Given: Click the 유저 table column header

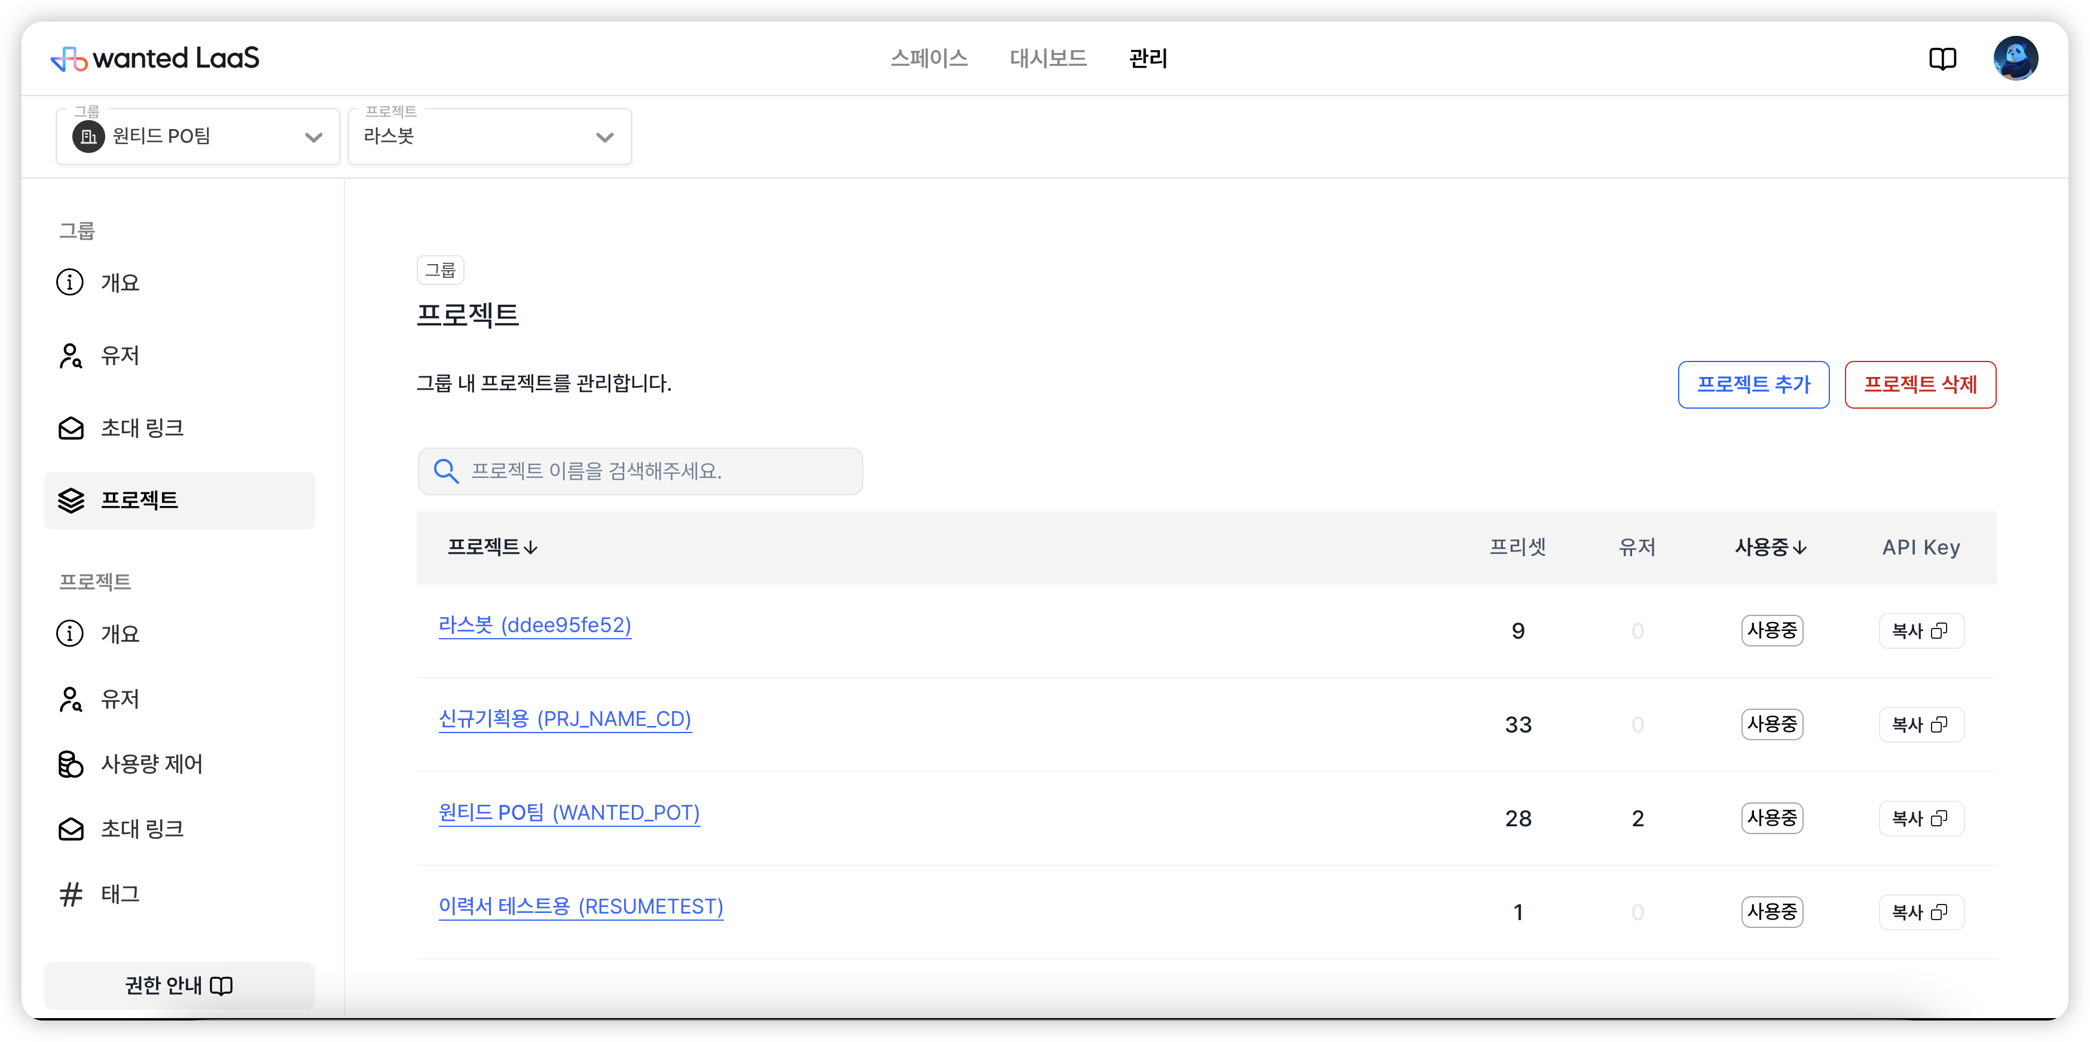Looking at the screenshot, I should (1637, 547).
